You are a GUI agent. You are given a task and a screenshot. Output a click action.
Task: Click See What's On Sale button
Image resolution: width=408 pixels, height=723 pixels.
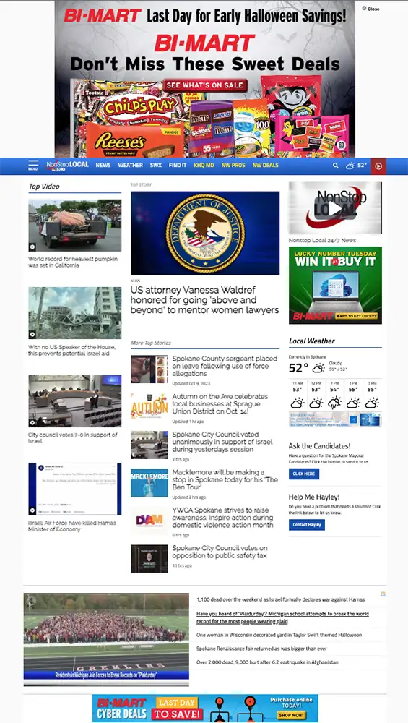click(205, 85)
